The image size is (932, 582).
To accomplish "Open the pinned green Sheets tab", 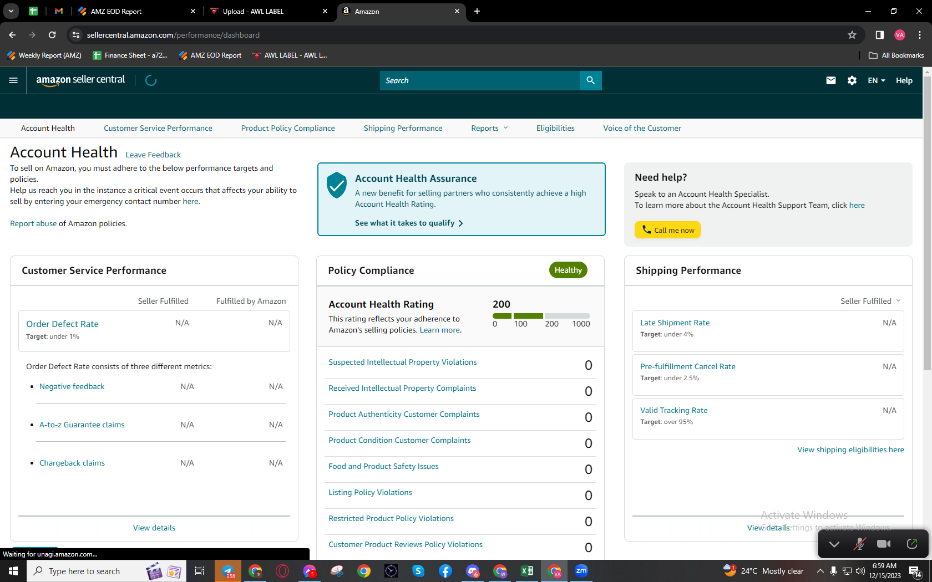I will tap(33, 11).
